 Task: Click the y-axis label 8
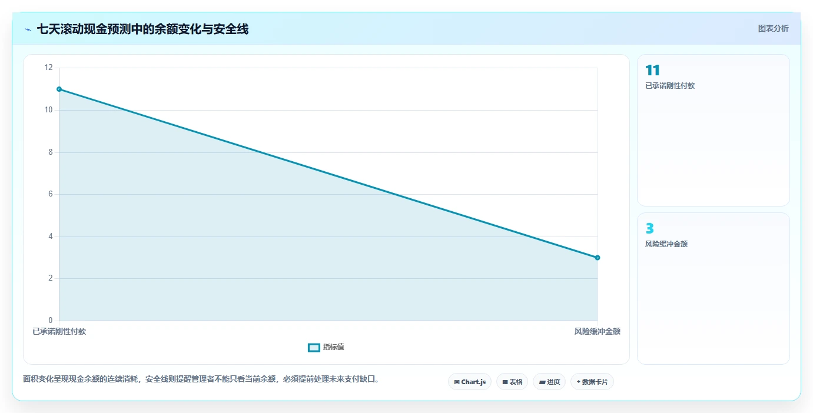pos(51,152)
